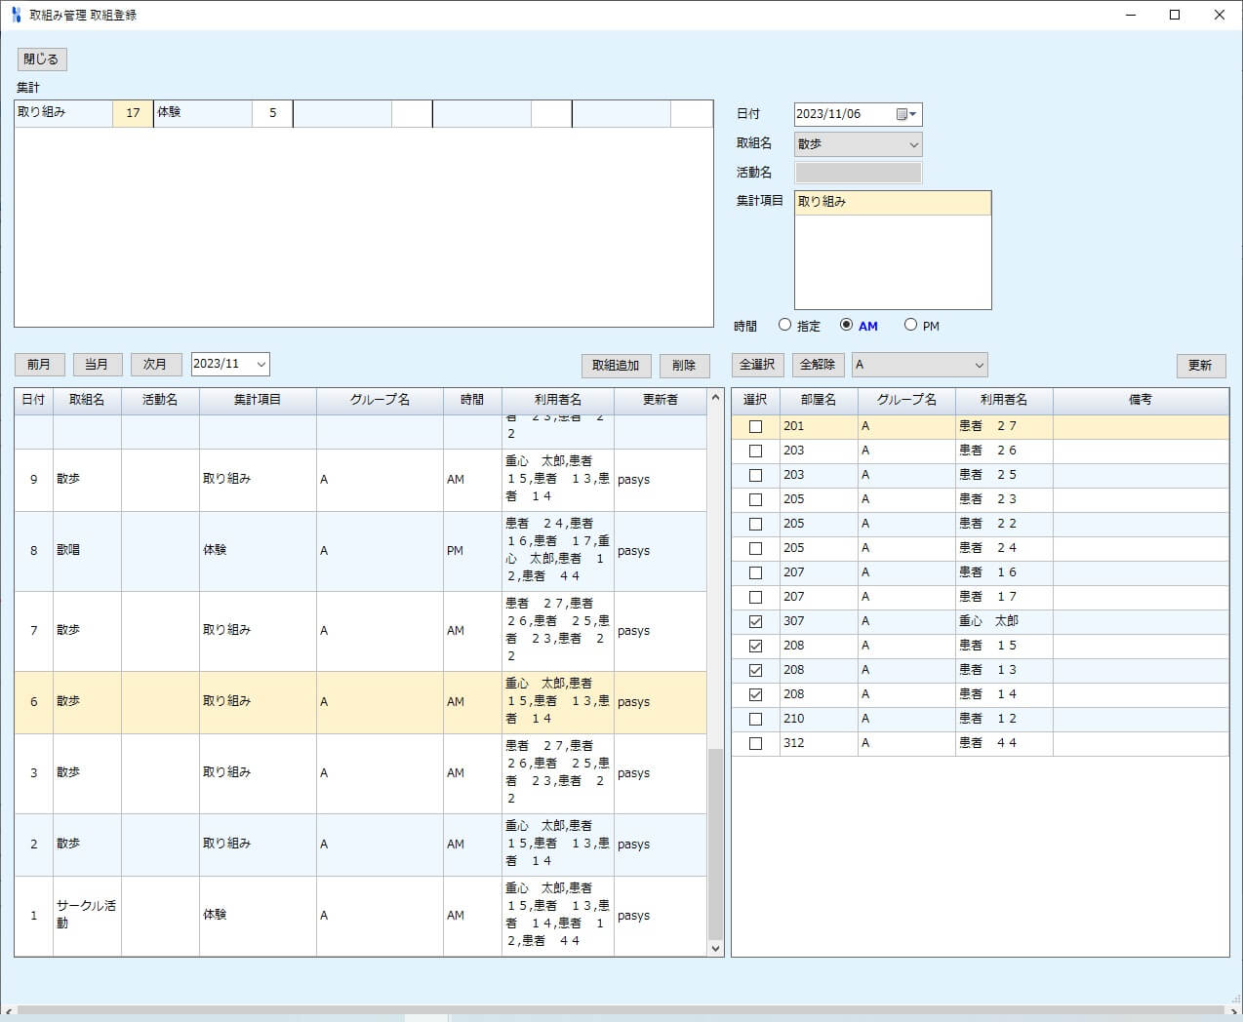
Task: Click the 全選択 button
Action: [757, 365]
